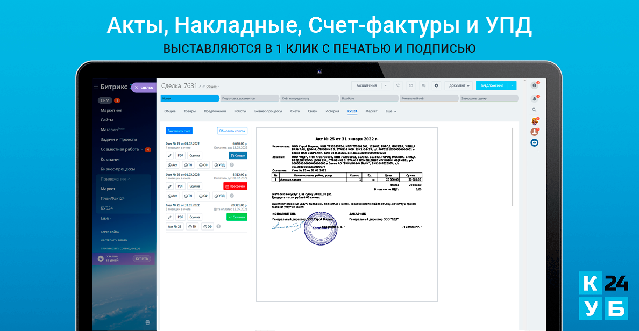
Task: Open the gear settings icon in deal header
Action: [436, 85]
